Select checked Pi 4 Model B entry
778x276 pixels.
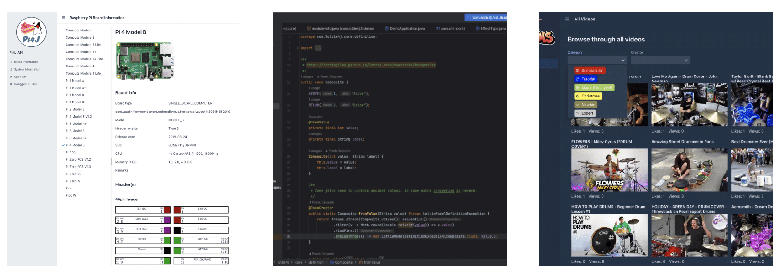[75, 145]
